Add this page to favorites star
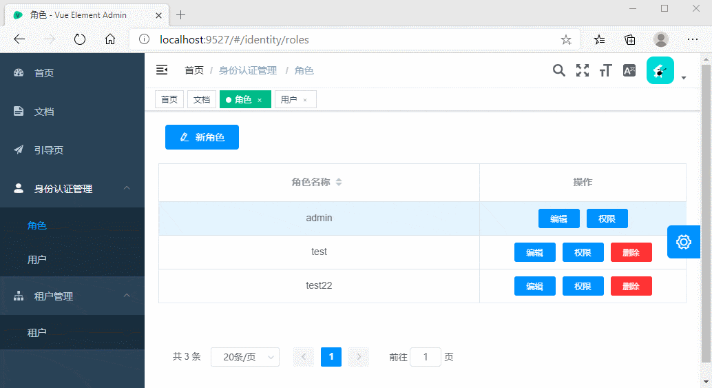Image resolution: width=712 pixels, height=388 pixels. coord(566,40)
